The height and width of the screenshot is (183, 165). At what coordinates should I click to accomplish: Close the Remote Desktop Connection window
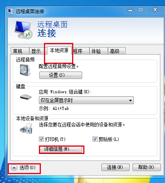click(155, 10)
